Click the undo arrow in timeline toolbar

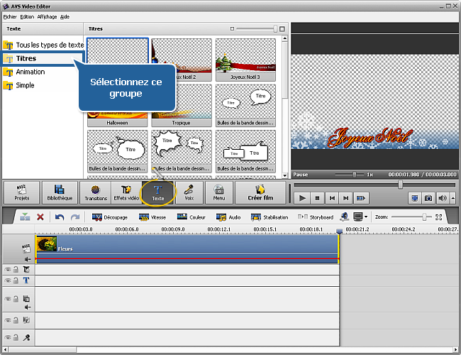point(60,217)
